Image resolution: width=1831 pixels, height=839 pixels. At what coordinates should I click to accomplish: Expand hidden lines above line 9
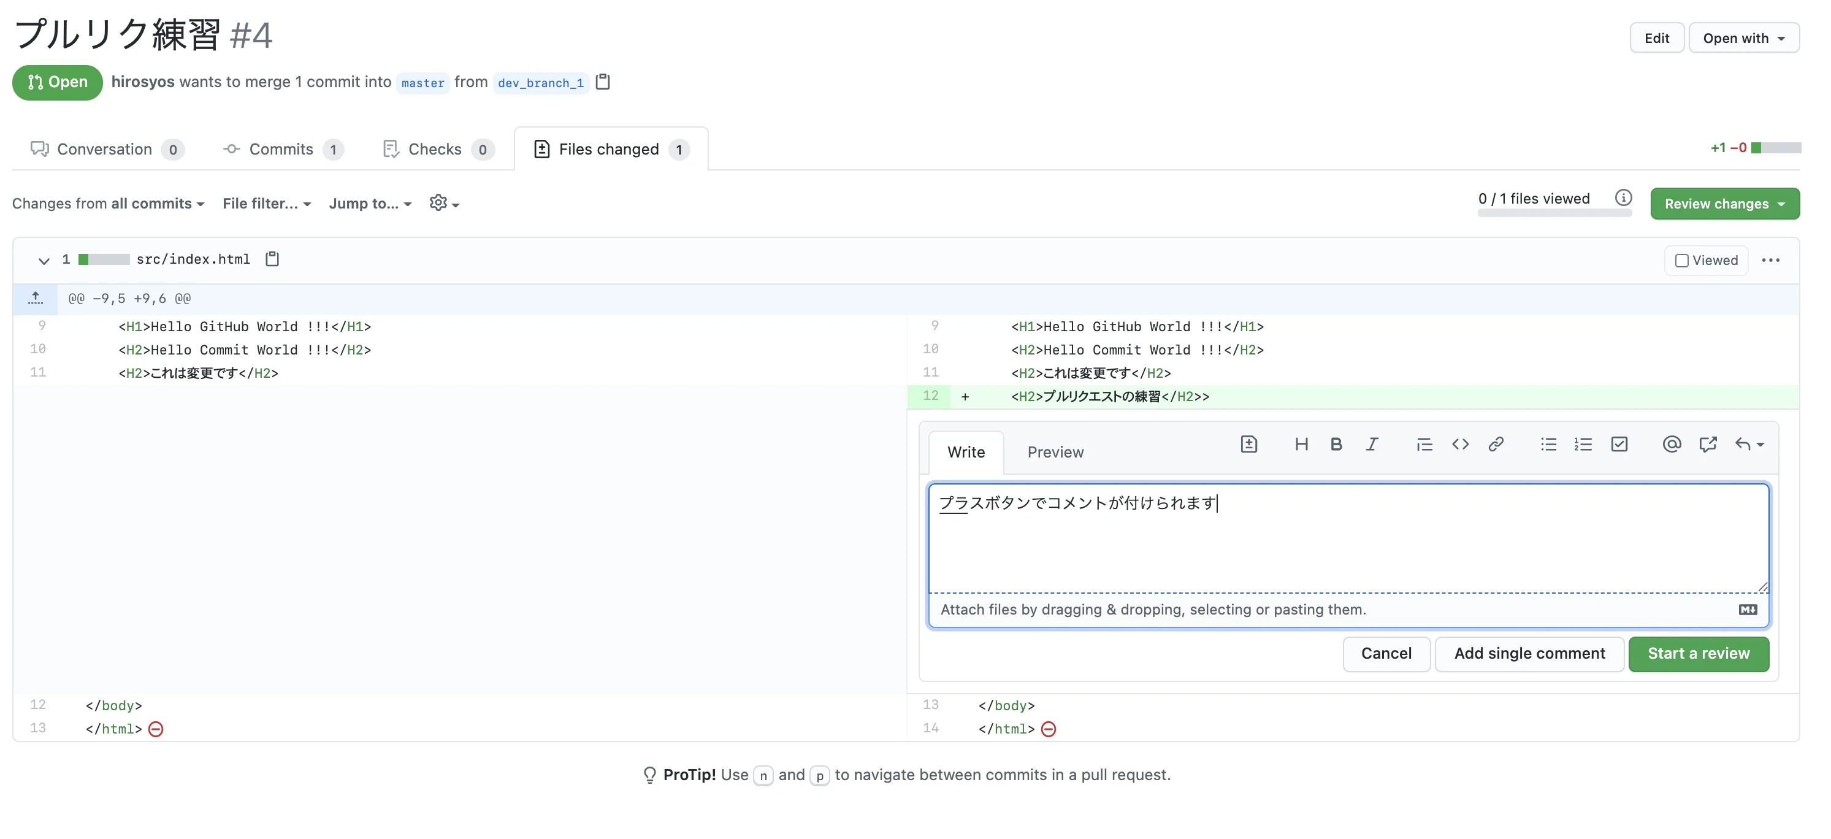tap(36, 299)
